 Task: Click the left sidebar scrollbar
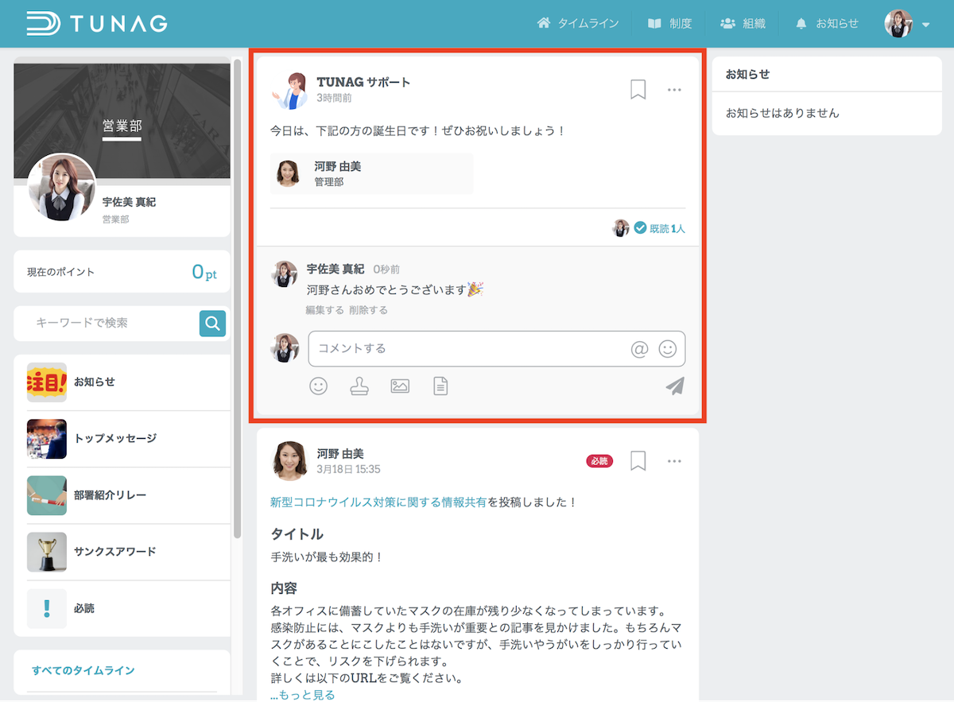tap(237, 298)
